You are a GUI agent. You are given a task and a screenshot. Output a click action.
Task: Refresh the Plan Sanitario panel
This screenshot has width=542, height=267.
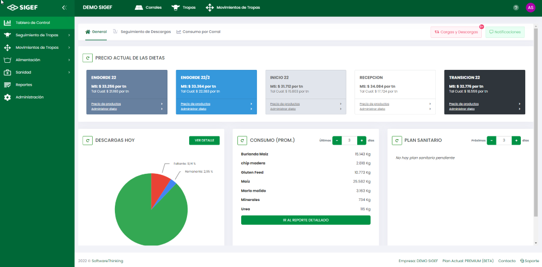click(396, 140)
